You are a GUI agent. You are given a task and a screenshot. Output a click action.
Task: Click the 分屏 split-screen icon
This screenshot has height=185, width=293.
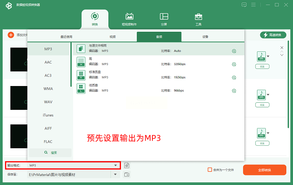(x=164, y=19)
